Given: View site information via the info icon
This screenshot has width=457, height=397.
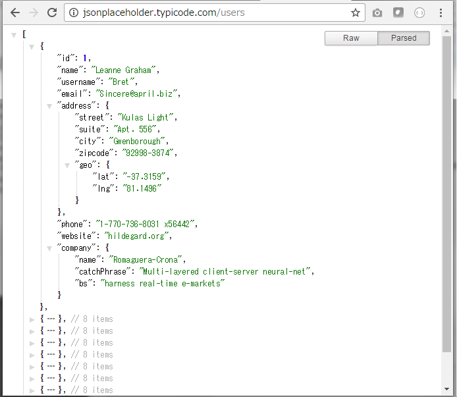Looking at the screenshot, I should [x=74, y=13].
